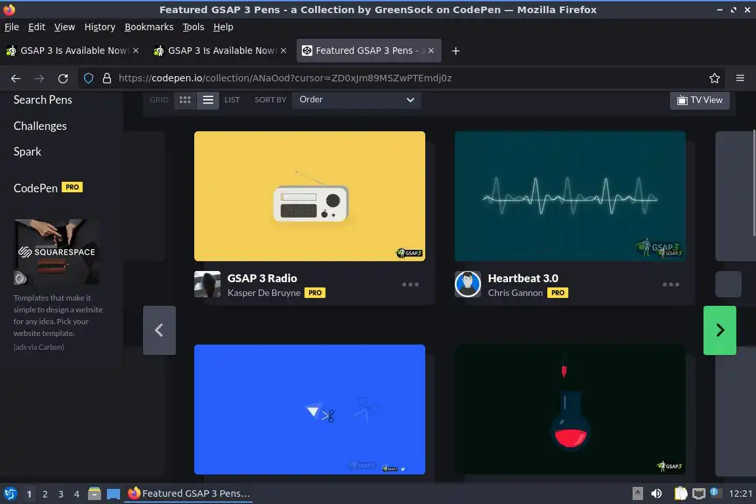Click the PRO badge beside Chris Gannon

558,293
